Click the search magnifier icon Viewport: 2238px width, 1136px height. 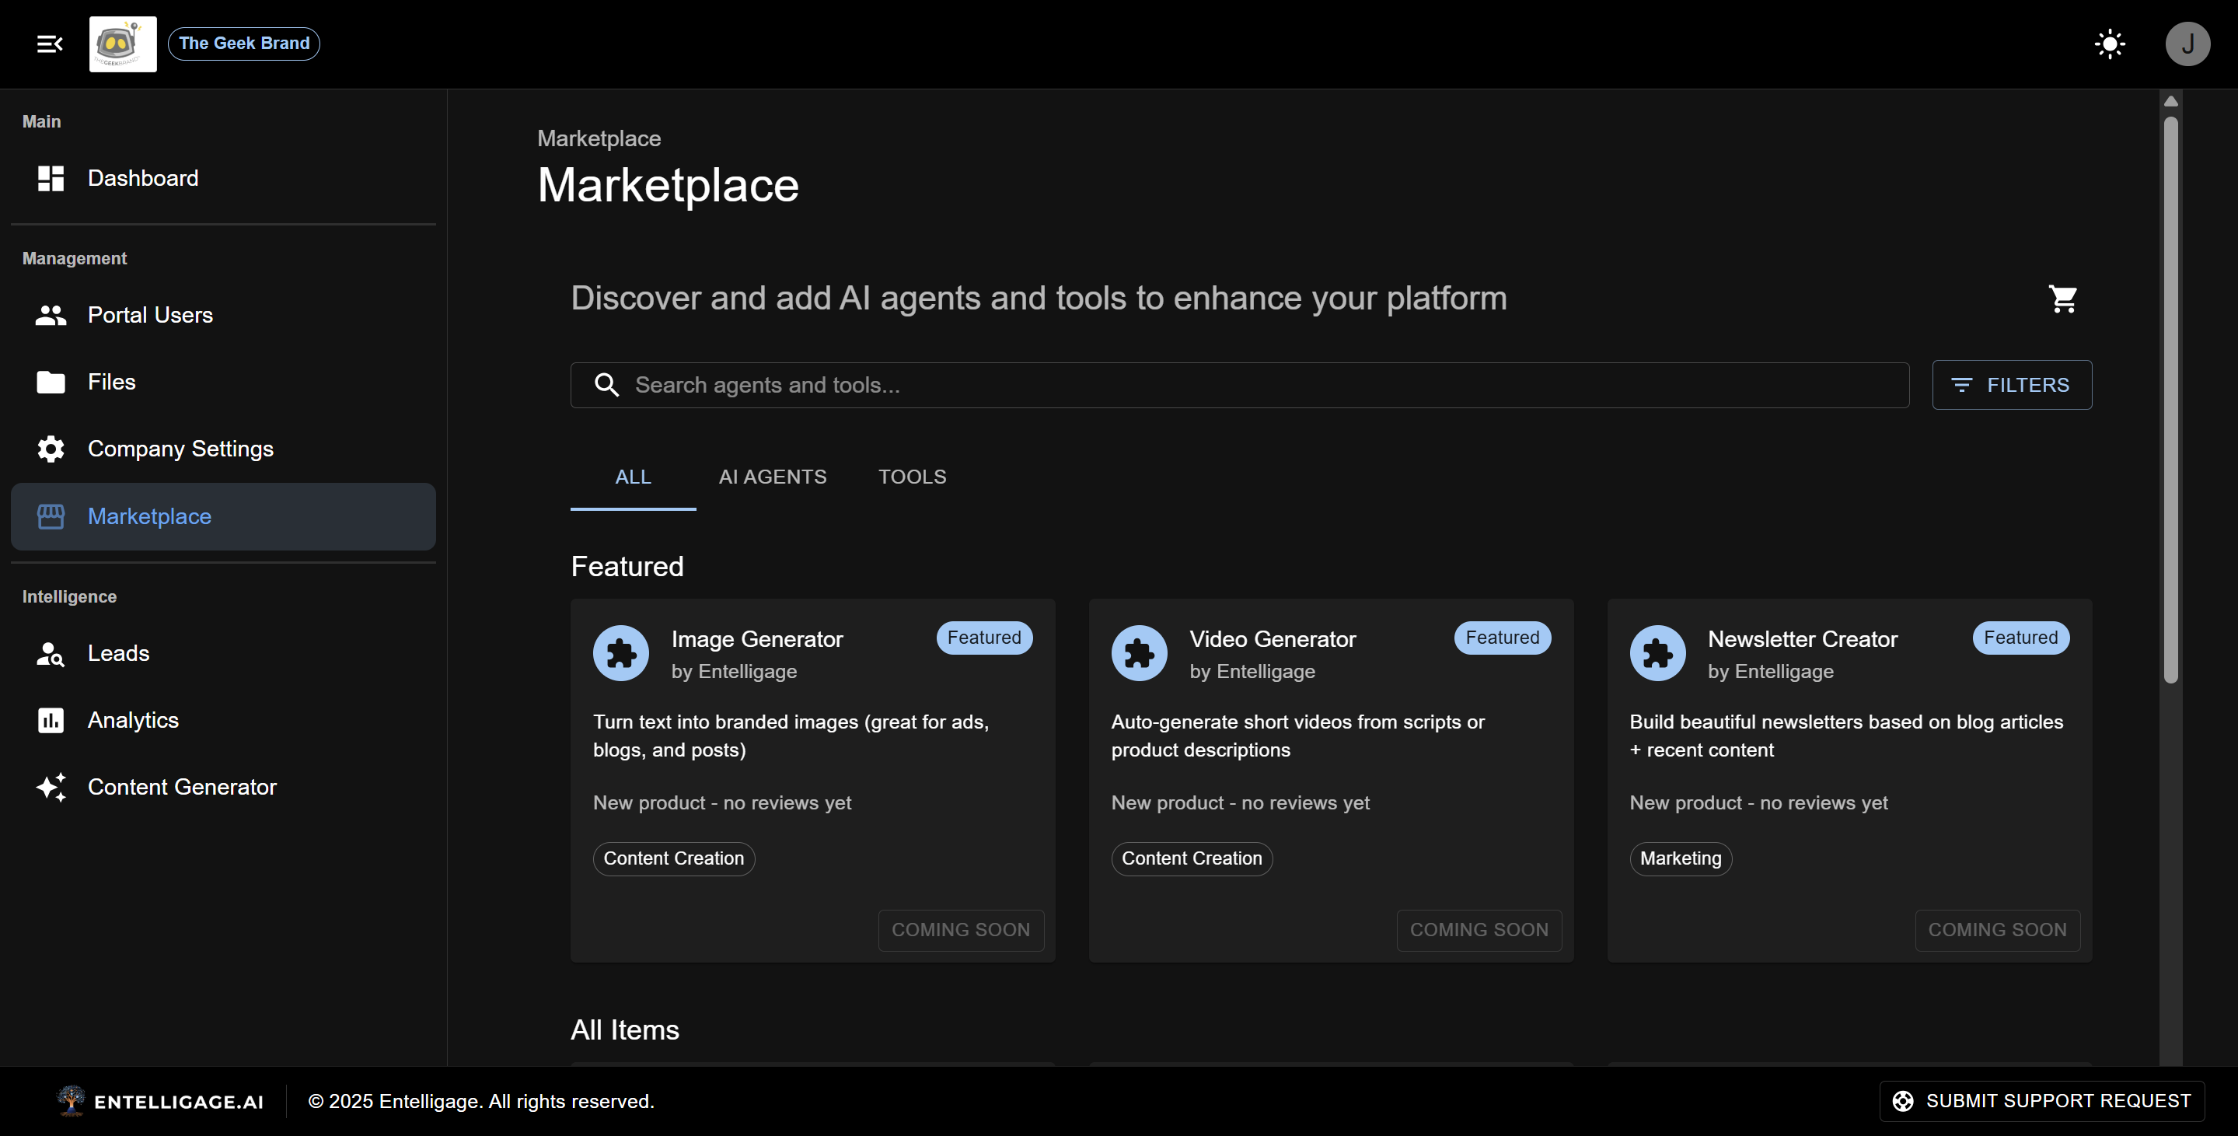point(606,385)
